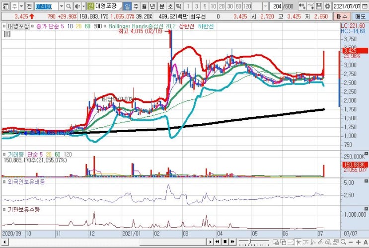Toggle the 거래량 volume indicator checkbox
This screenshot has width=369, height=248.
[x=4, y=155]
